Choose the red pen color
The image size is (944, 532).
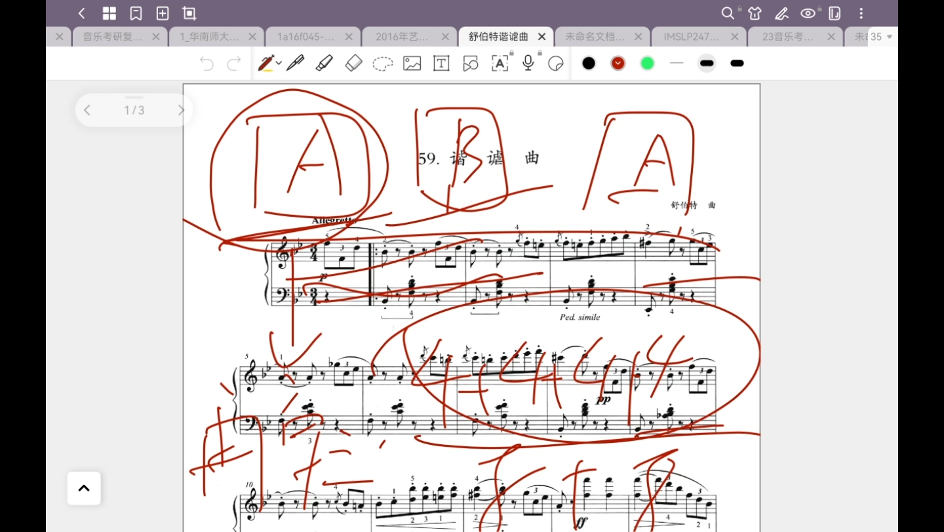(x=618, y=64)
